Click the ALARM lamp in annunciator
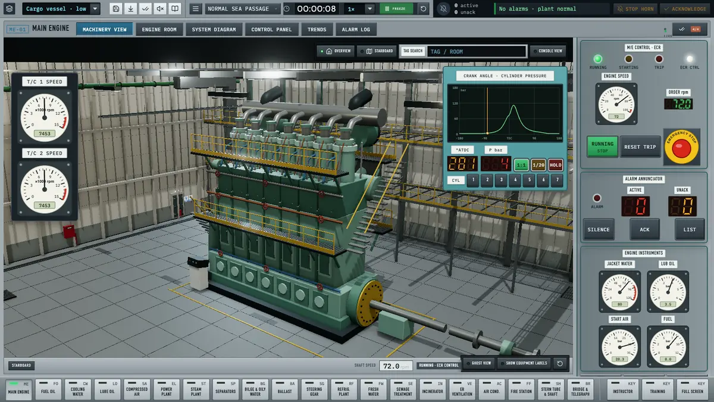The width and height of the screenshot is (714, 402). pos(597,198)
